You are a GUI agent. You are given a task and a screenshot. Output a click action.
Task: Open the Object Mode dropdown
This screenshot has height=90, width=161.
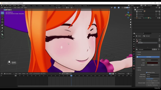[9, 7]
